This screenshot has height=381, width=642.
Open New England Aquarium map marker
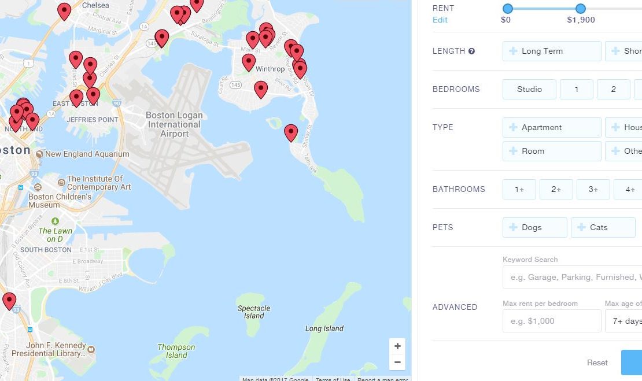[40, 154]
